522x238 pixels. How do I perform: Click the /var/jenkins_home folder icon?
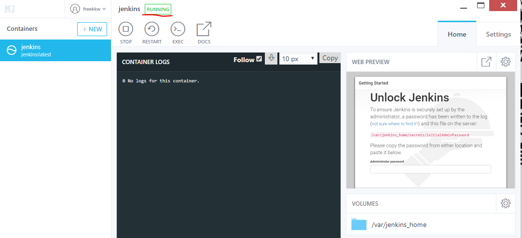tap(359, 225)
